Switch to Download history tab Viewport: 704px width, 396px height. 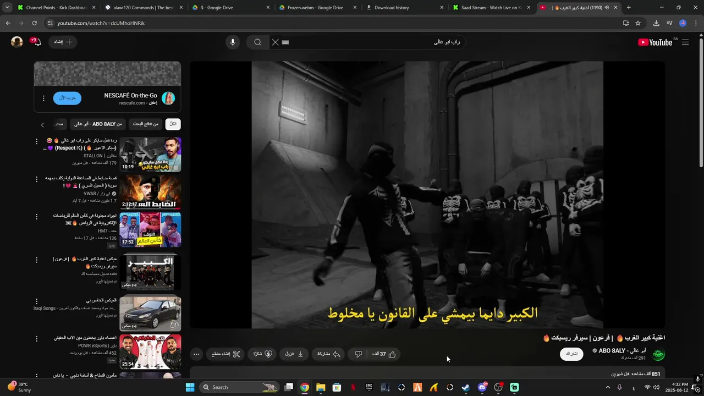(x=405, y=8)
